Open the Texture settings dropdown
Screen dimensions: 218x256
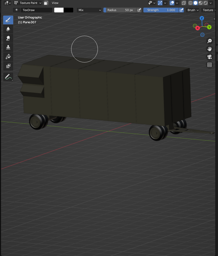[209, 10]
